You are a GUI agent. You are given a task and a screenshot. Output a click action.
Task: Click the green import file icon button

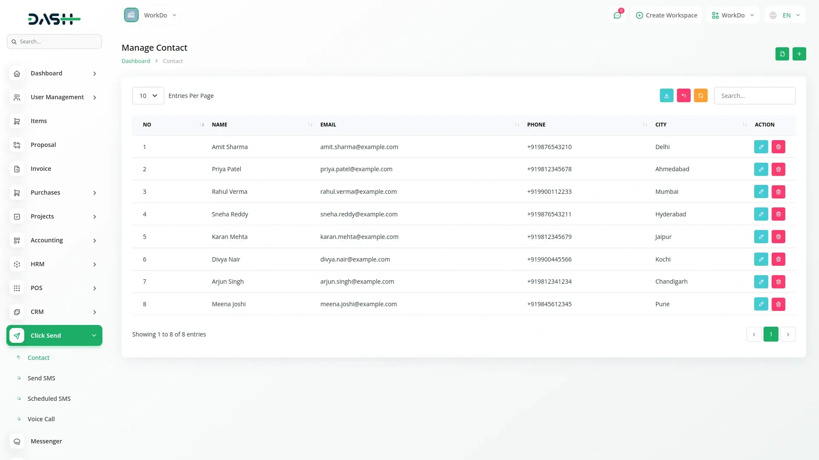pyautogui.click(x=782, y=54)
